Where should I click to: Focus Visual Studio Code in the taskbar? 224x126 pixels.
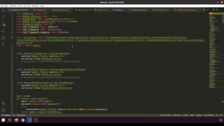pyautogui.click(x=29, y=120)
